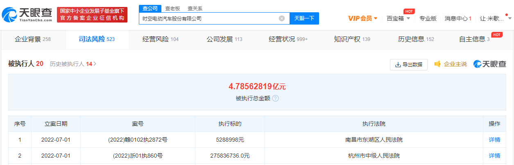The image size is (514, 165).
Task: Click the 立案日期 column header
Action: pyautogui.click(x=56, y=124)
